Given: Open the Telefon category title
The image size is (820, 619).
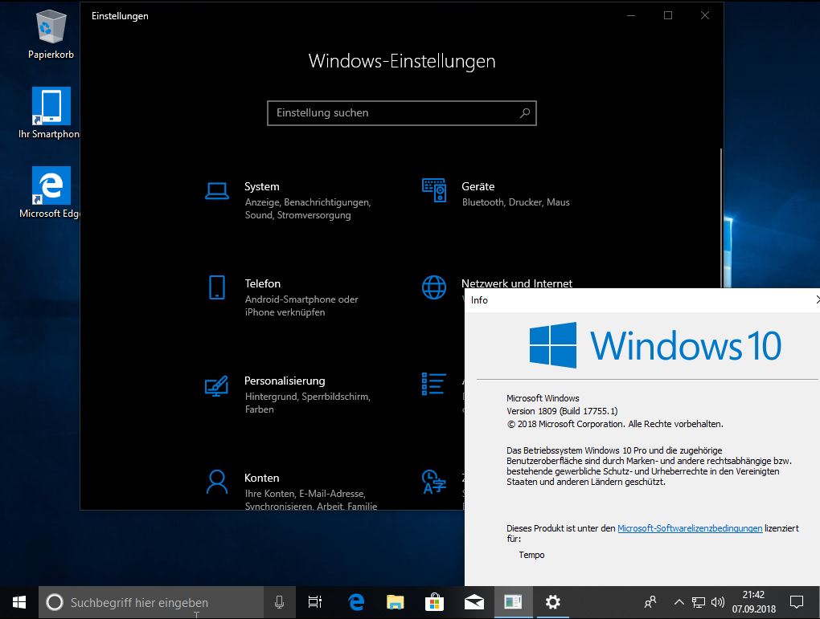Looking at the screenshot, I should tap(263, 283).
